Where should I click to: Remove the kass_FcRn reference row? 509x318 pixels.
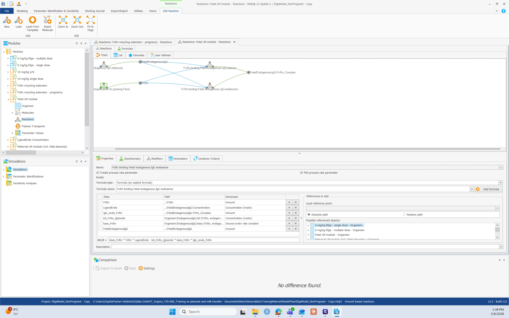tap(296, 223)
